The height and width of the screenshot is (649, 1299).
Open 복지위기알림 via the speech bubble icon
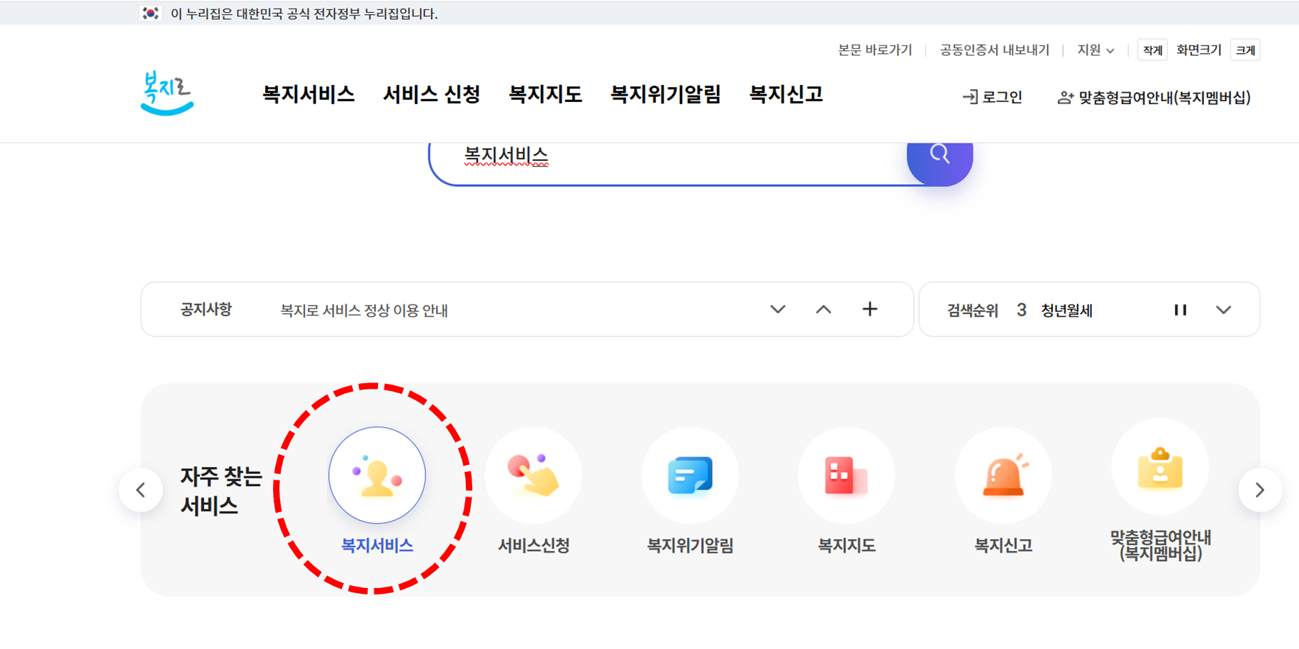coord(691,475)
